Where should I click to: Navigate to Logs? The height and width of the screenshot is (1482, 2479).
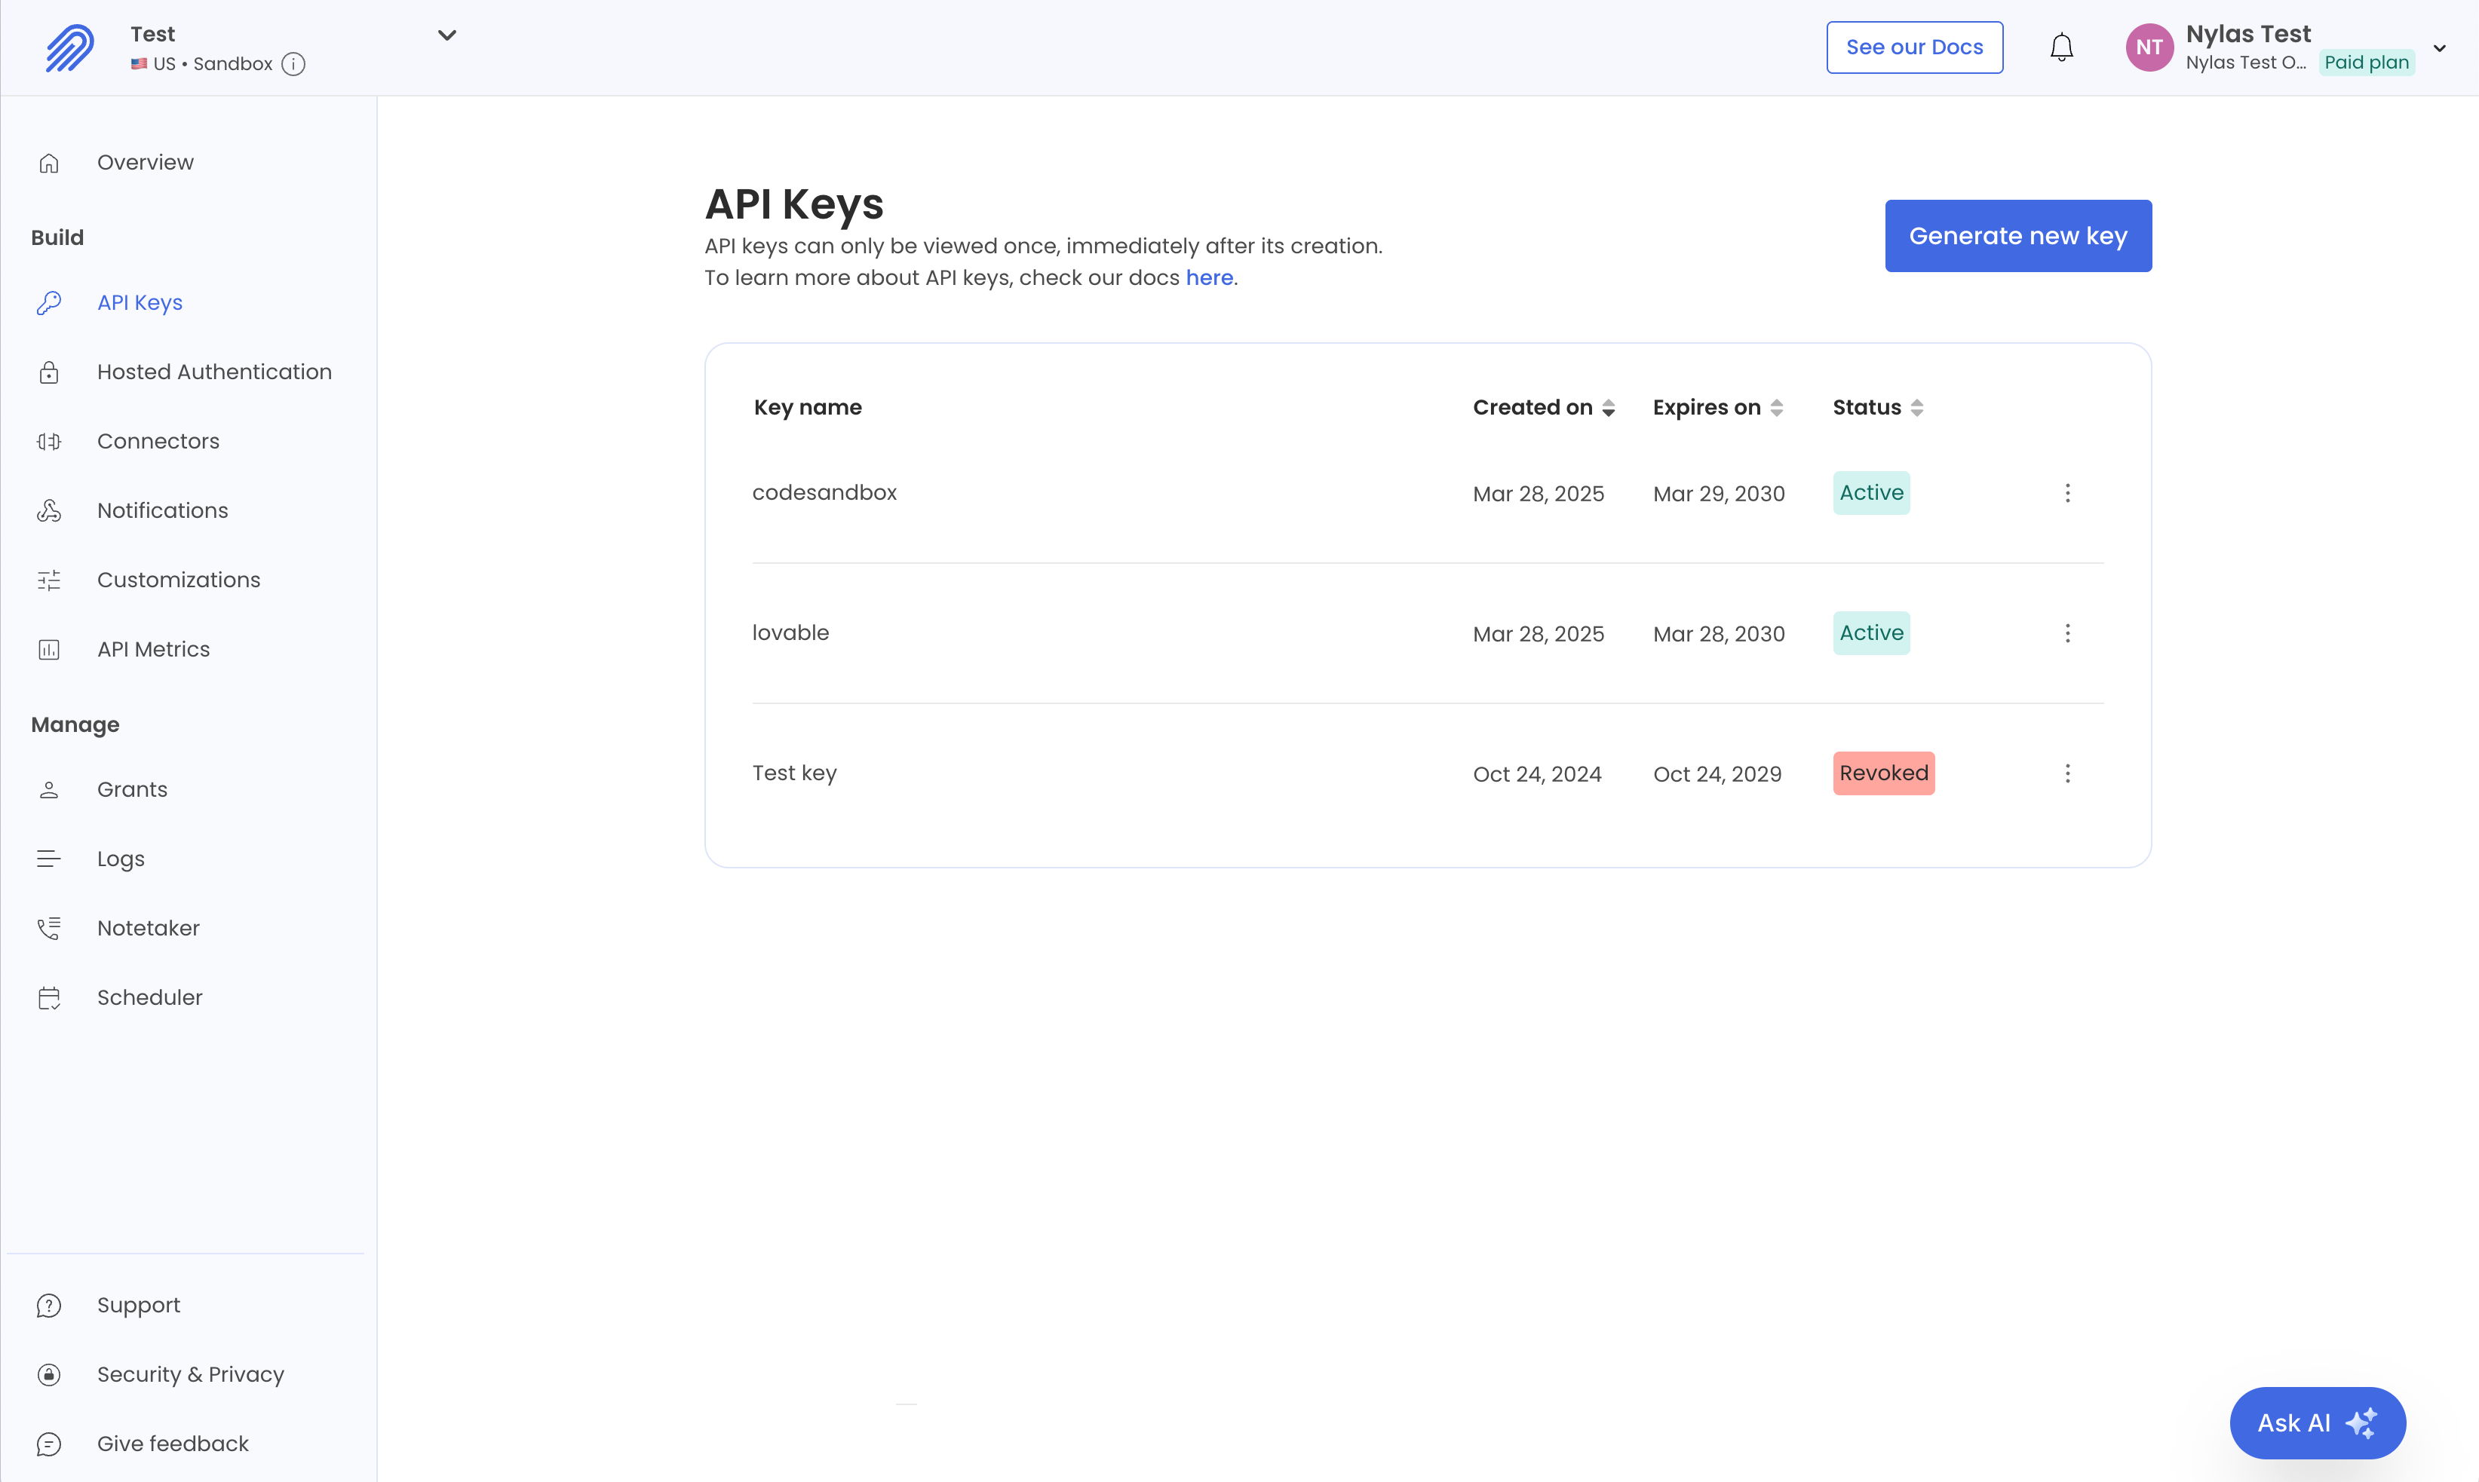(x=120, y=858)
